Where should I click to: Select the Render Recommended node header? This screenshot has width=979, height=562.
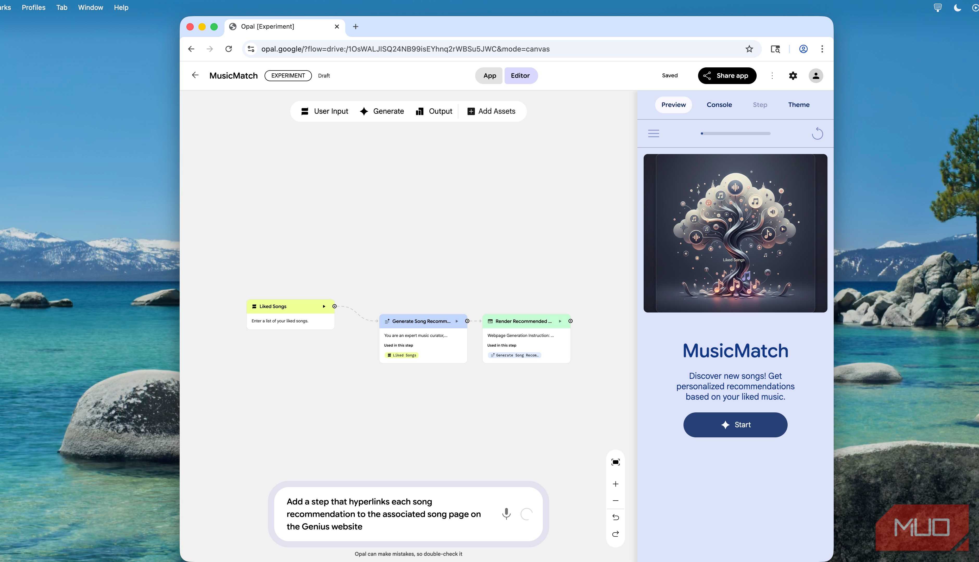pos(526,321)
